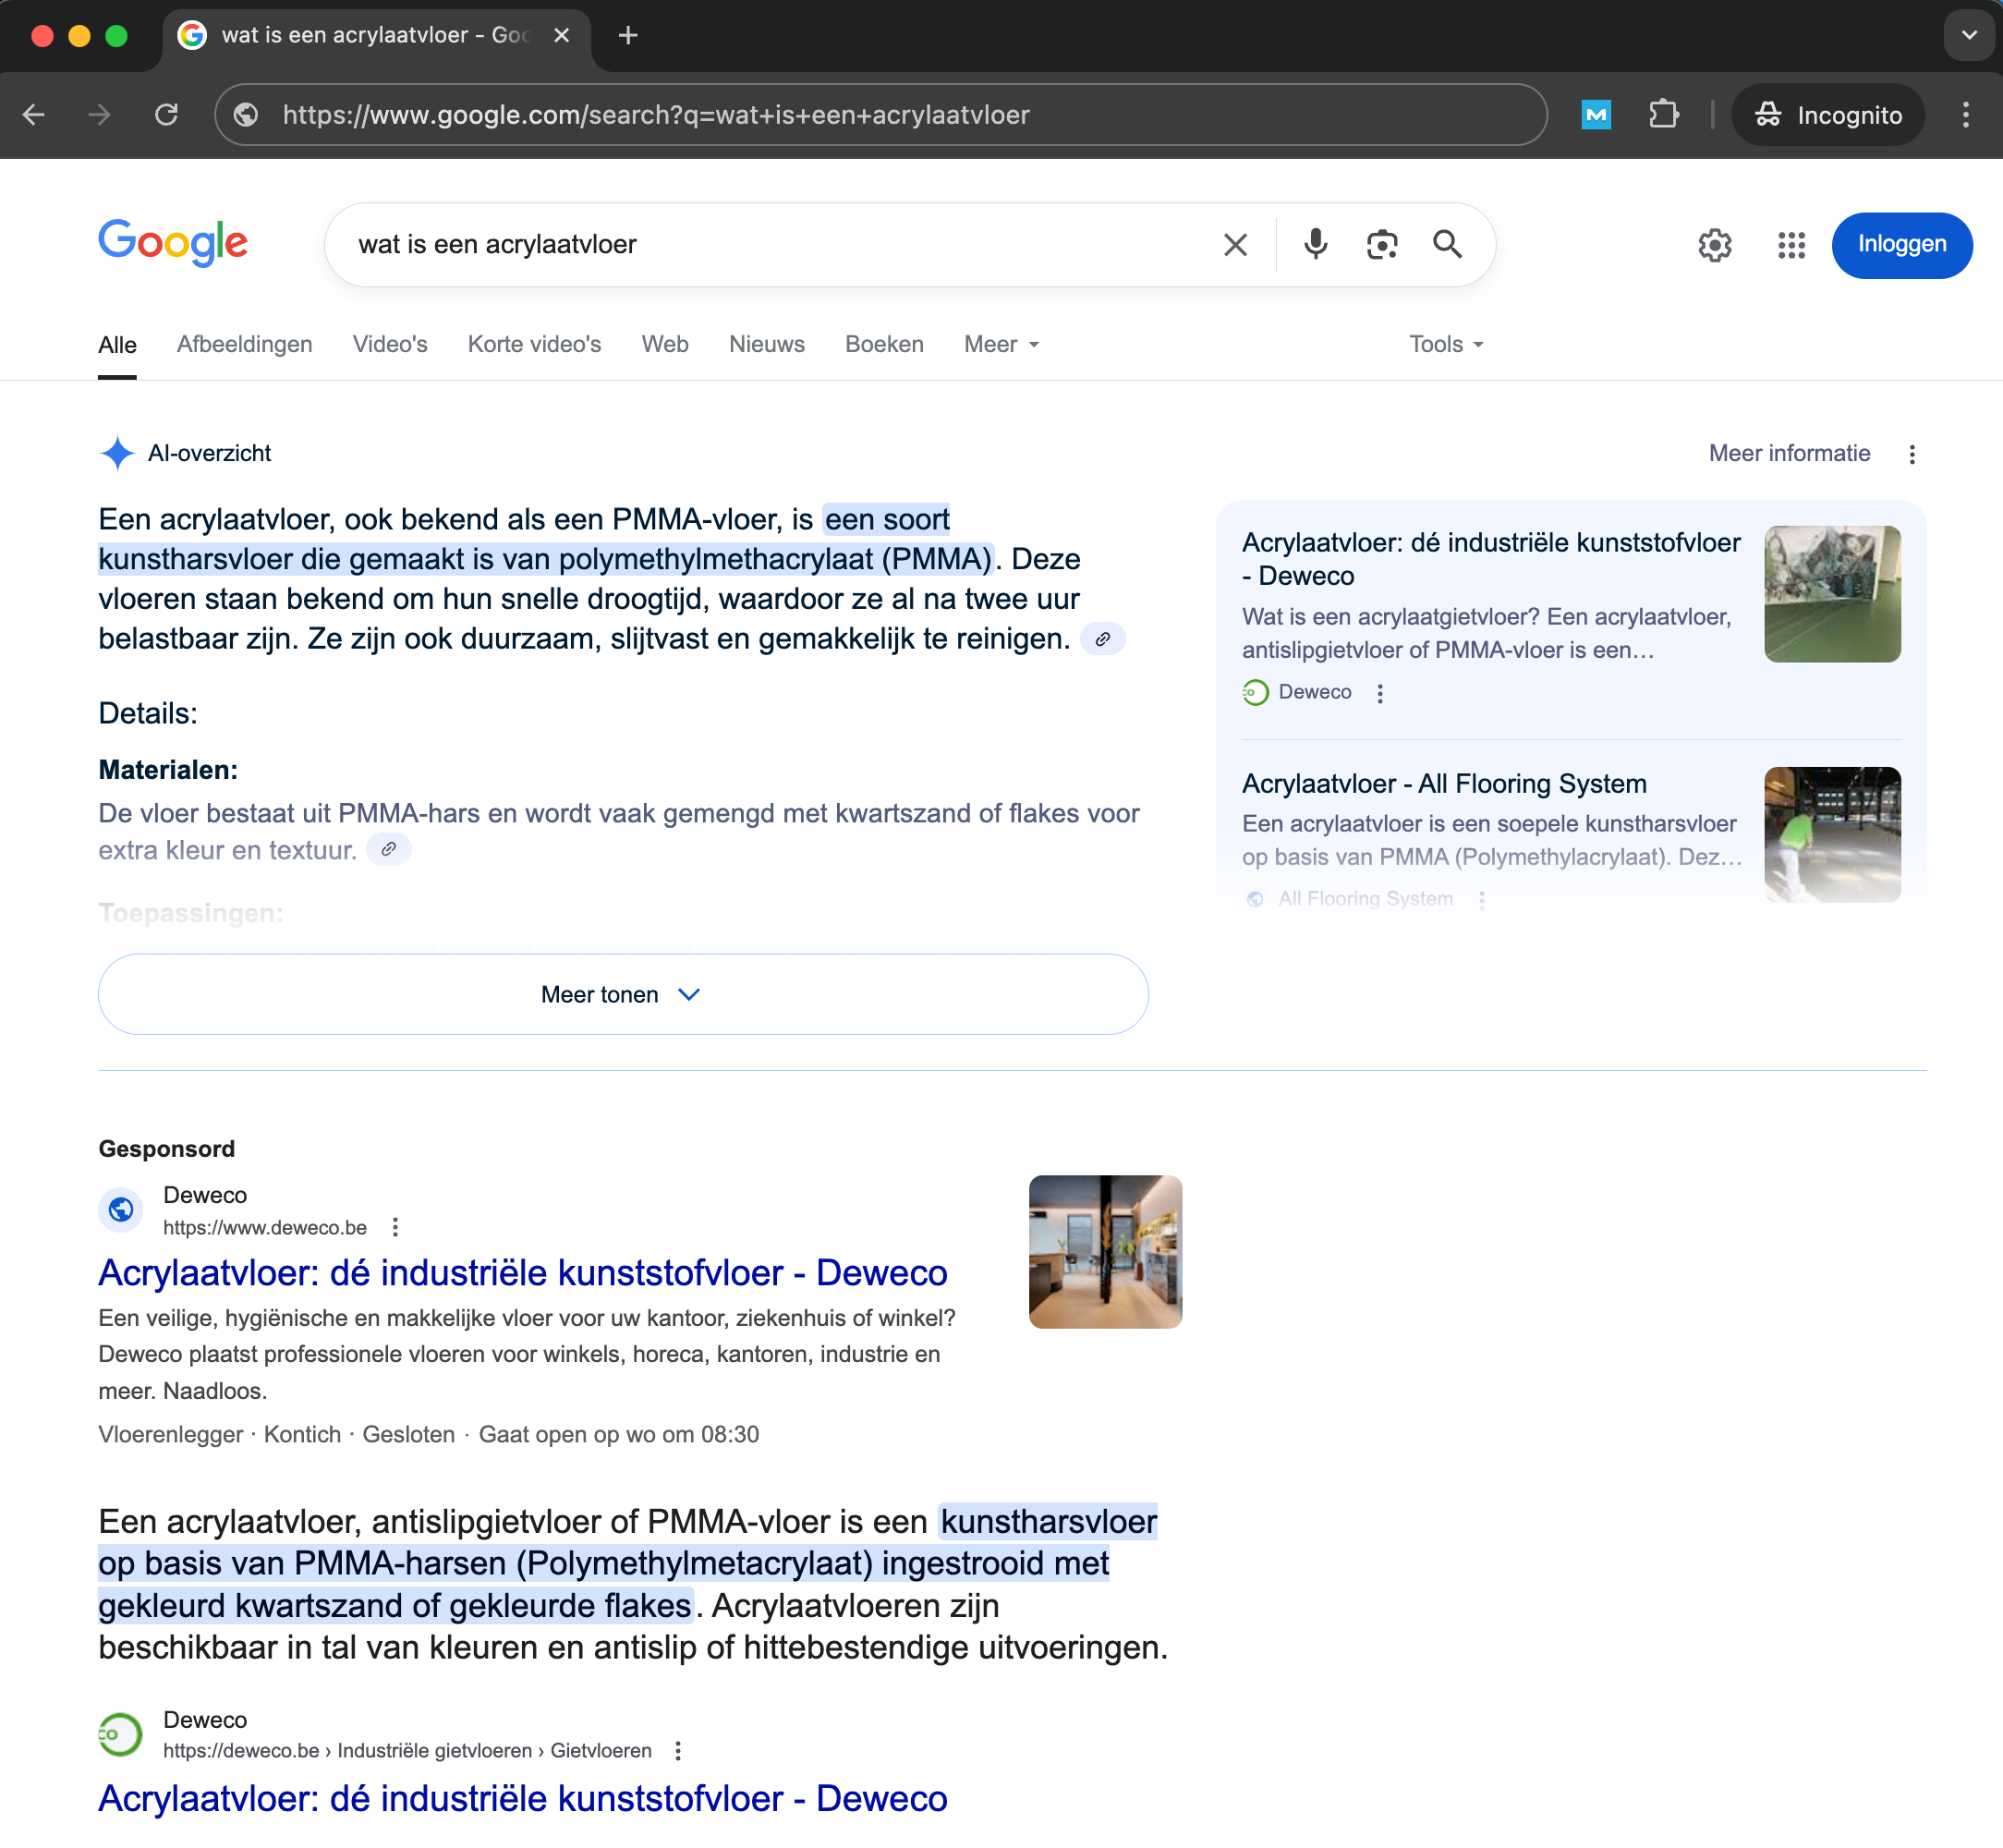Click source link icon after Materialen text
This screenshot has height=1848, width=2003.
coord(388,850)
